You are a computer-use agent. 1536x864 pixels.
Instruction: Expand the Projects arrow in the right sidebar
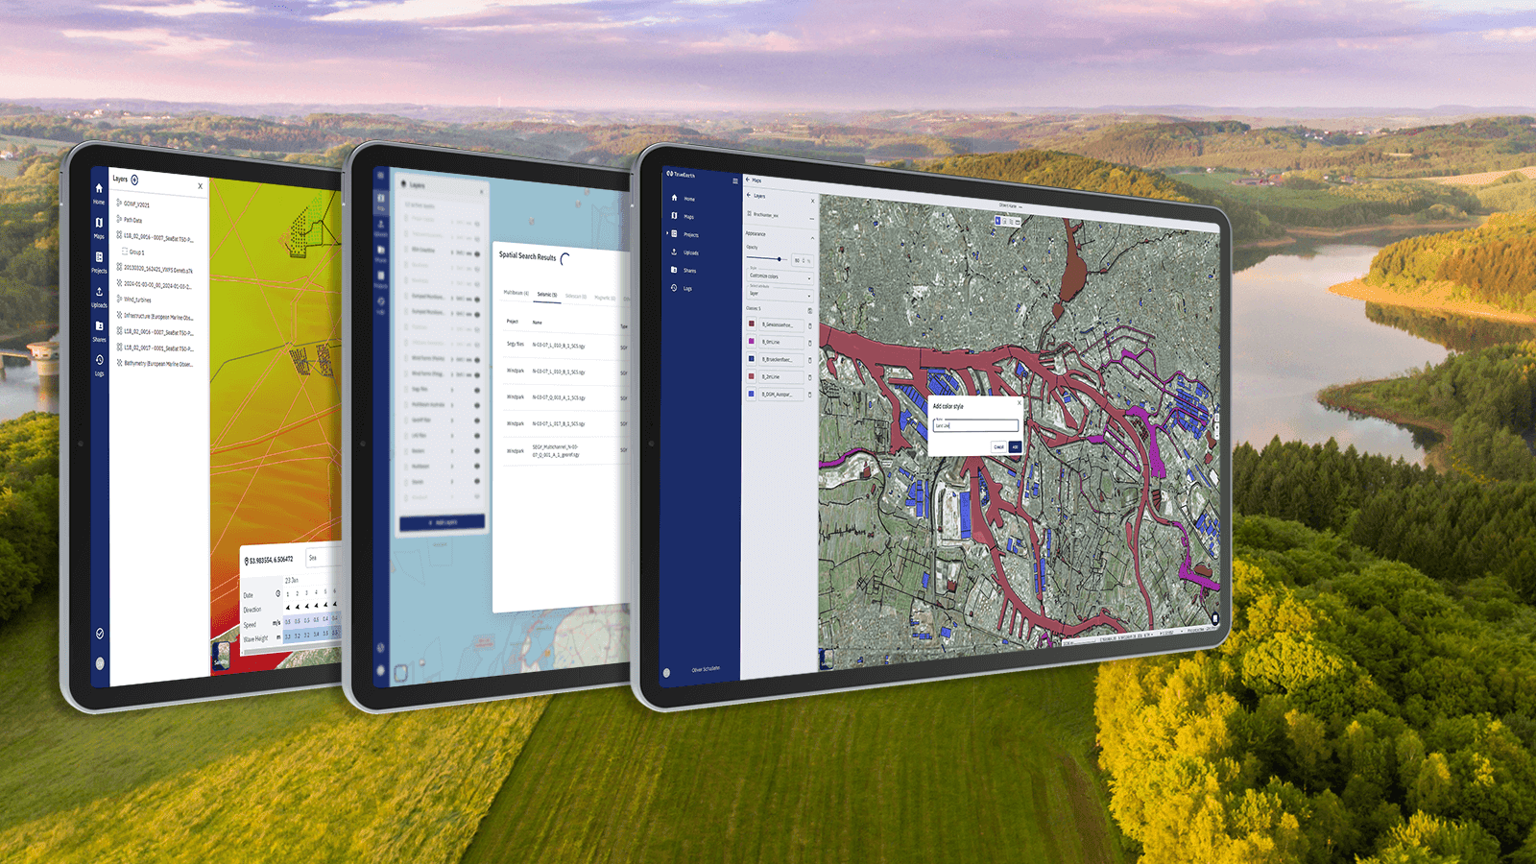667,233
